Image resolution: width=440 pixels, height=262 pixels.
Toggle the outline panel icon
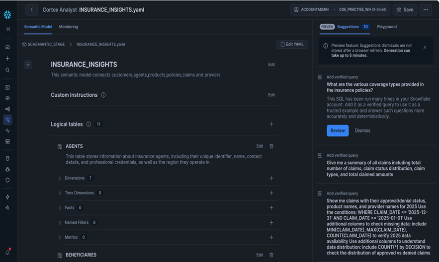click(x=28, y=65)
